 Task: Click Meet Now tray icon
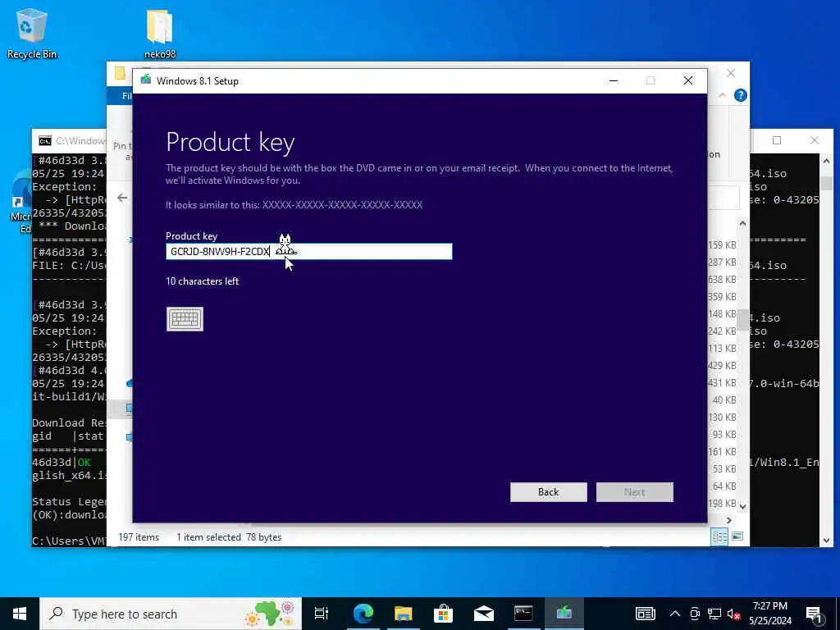coord(695,614)
